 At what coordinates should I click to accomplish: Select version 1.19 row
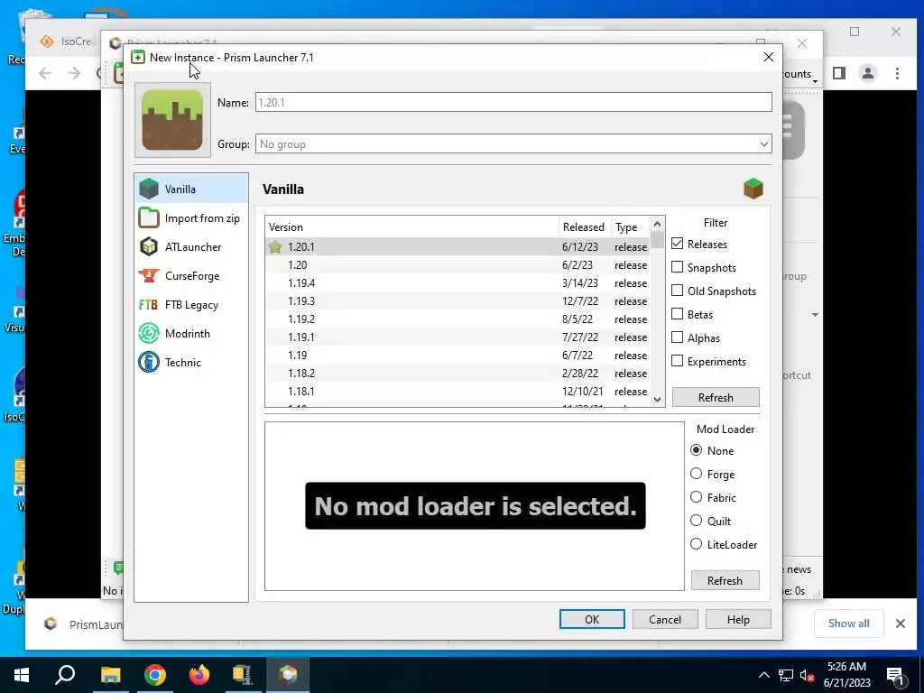457,356
